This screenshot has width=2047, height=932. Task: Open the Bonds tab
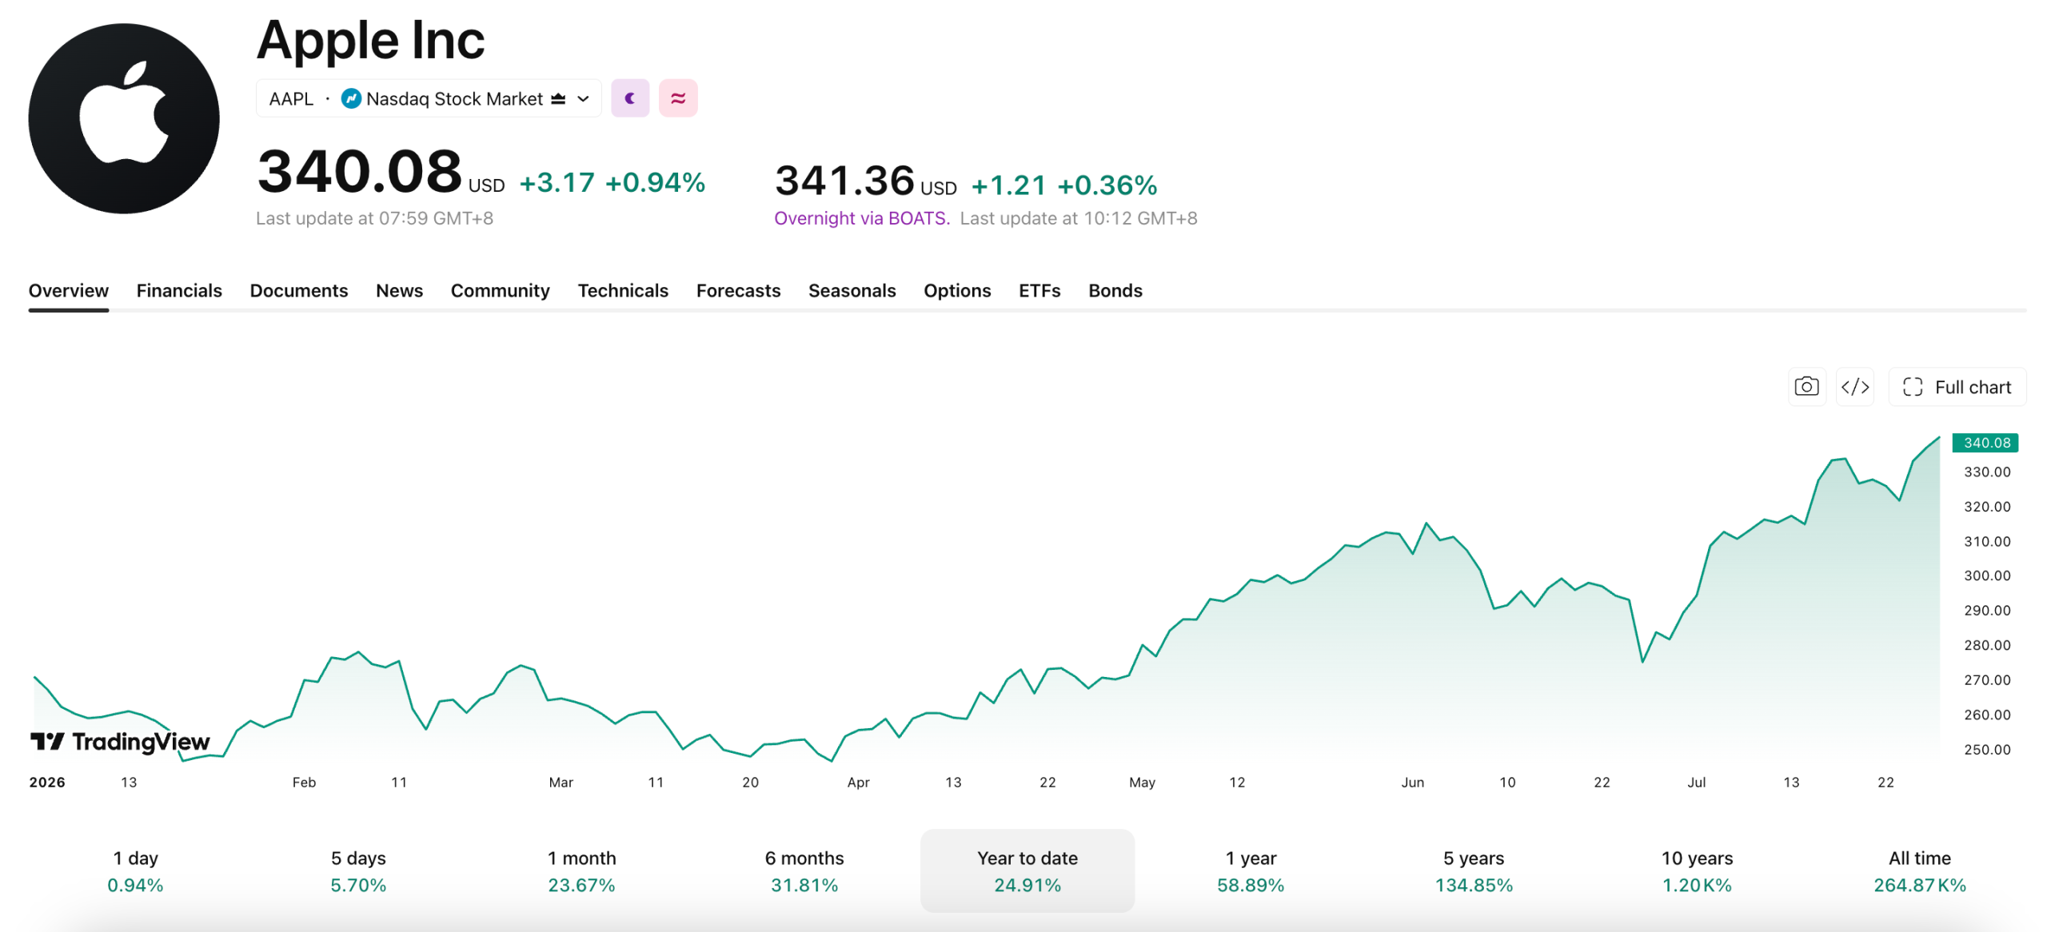pos(1115,290)
